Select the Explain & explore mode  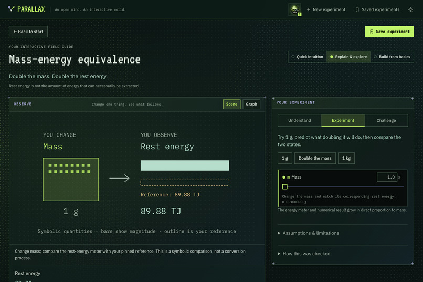pyautogui.click(x=348, y=57)
